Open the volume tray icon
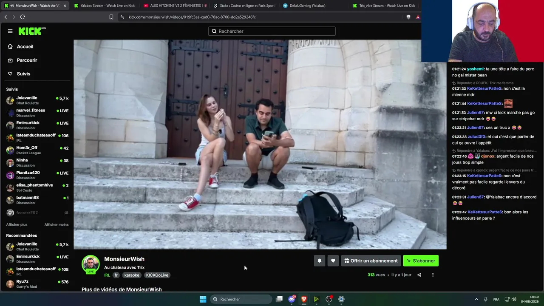544x306 pixels. pos(514,299)
